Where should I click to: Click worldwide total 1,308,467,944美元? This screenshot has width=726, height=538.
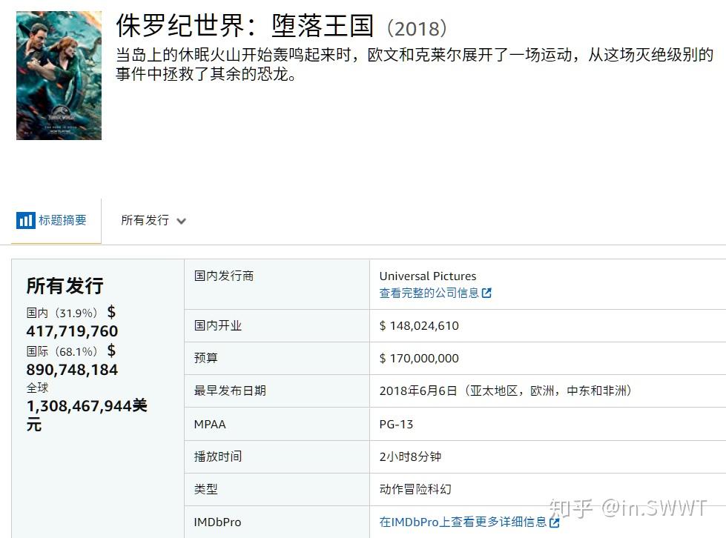point(87,414)
